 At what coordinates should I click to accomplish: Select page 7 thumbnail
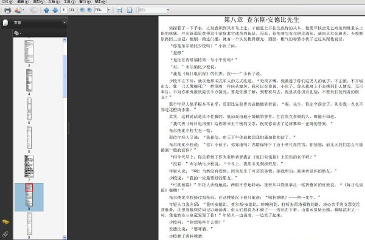point(29,166)
